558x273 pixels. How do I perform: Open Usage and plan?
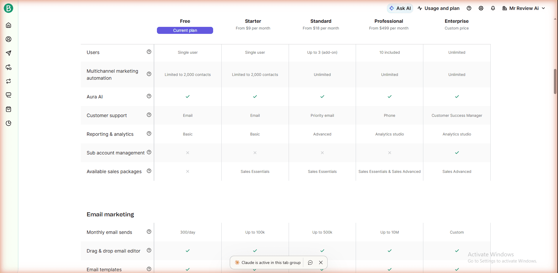[x=439, y=8]
